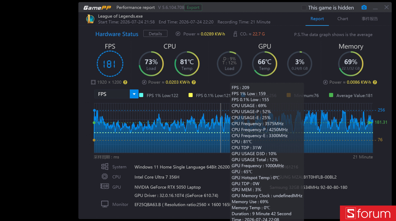Open the 事件报告 tab
This screenshot has width=396, height=221.
pyautogui.click(x=370, y=19)
